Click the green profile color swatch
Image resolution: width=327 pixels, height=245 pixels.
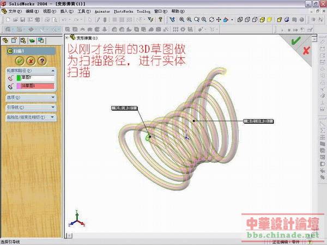click(19, 78)
